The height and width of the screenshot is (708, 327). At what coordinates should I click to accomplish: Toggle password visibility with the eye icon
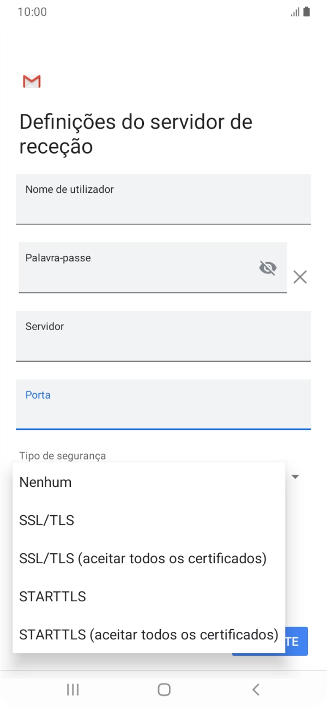(x=268, y=268)
